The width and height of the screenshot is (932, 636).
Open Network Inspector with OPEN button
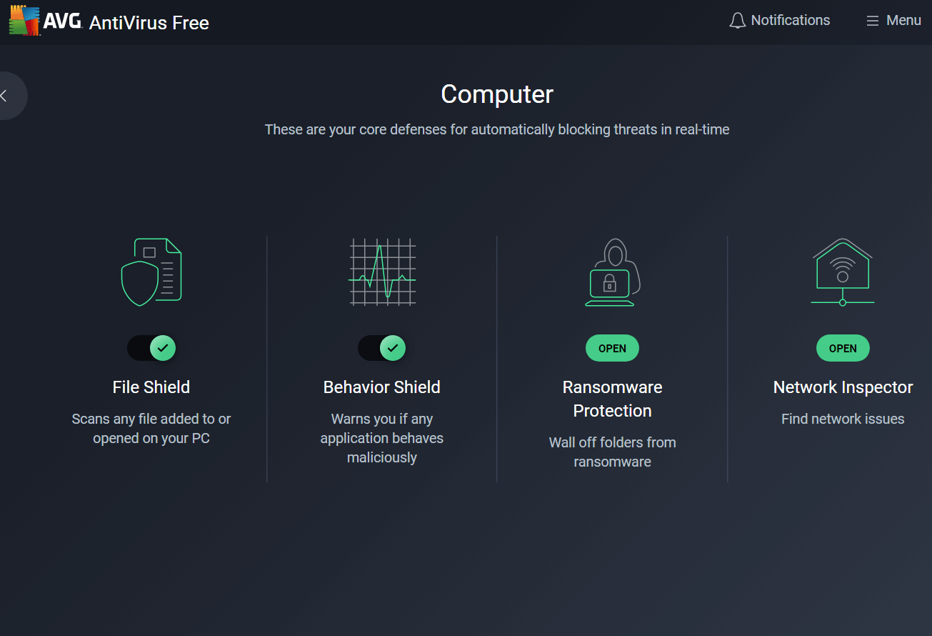click(x=843, y=348)
